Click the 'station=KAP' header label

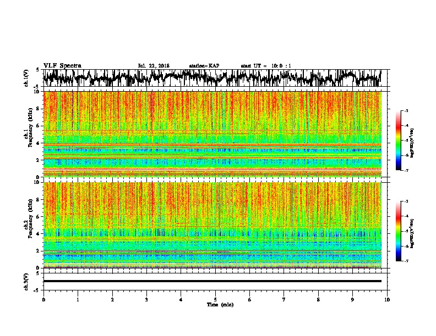(204, 66)
